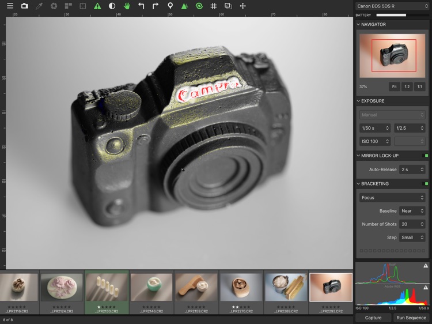Open the Canon EOS 5DS R dropdown
The height and width of the screenshot is (324, 432).
[x=392, y=6]
